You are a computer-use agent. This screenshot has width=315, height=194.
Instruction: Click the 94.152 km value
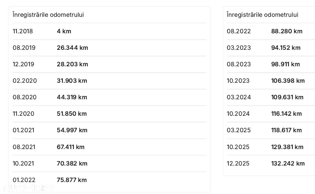(x=286, y=48)
